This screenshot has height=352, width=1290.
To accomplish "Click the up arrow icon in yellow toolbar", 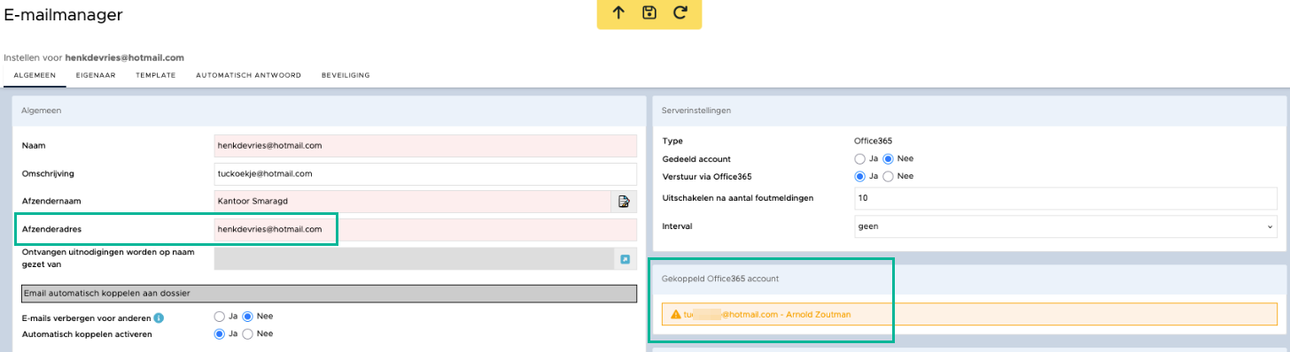I will pyautogui.click(x=618, y=12).
